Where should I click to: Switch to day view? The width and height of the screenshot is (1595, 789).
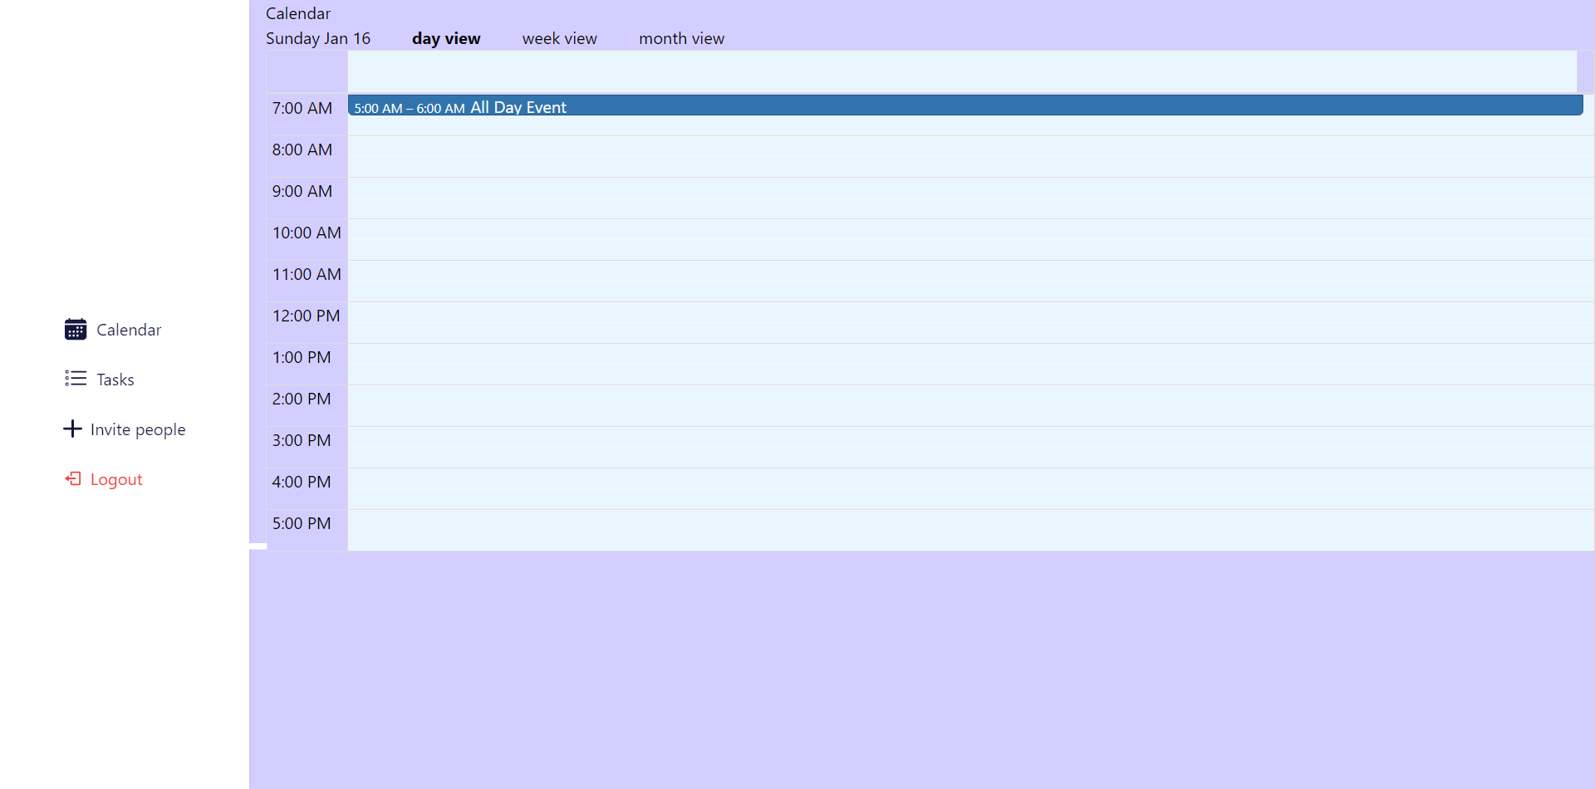[446, 38]
